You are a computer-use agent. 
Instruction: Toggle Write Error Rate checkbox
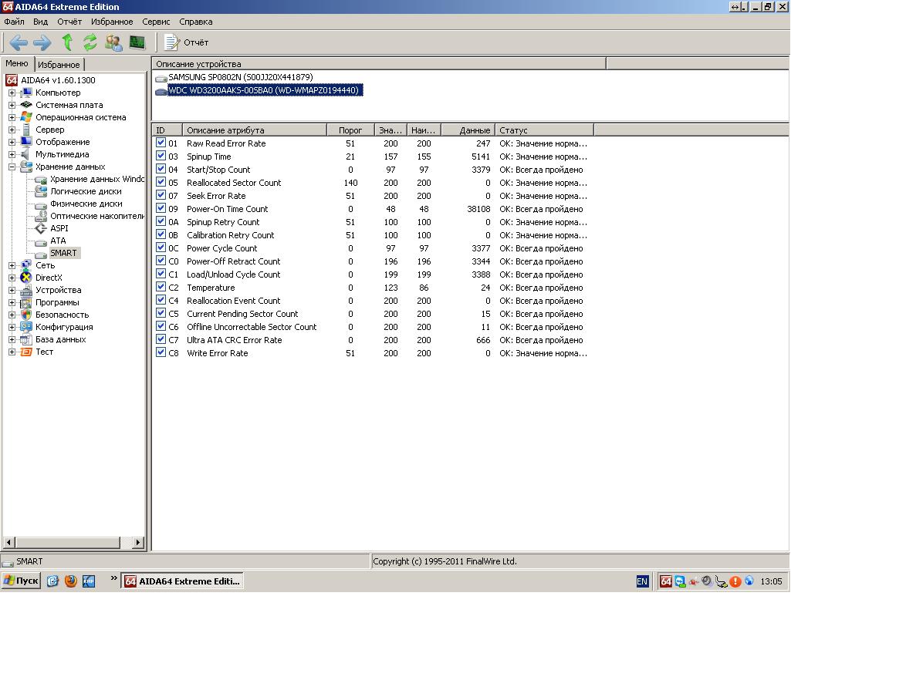(161, 352)
